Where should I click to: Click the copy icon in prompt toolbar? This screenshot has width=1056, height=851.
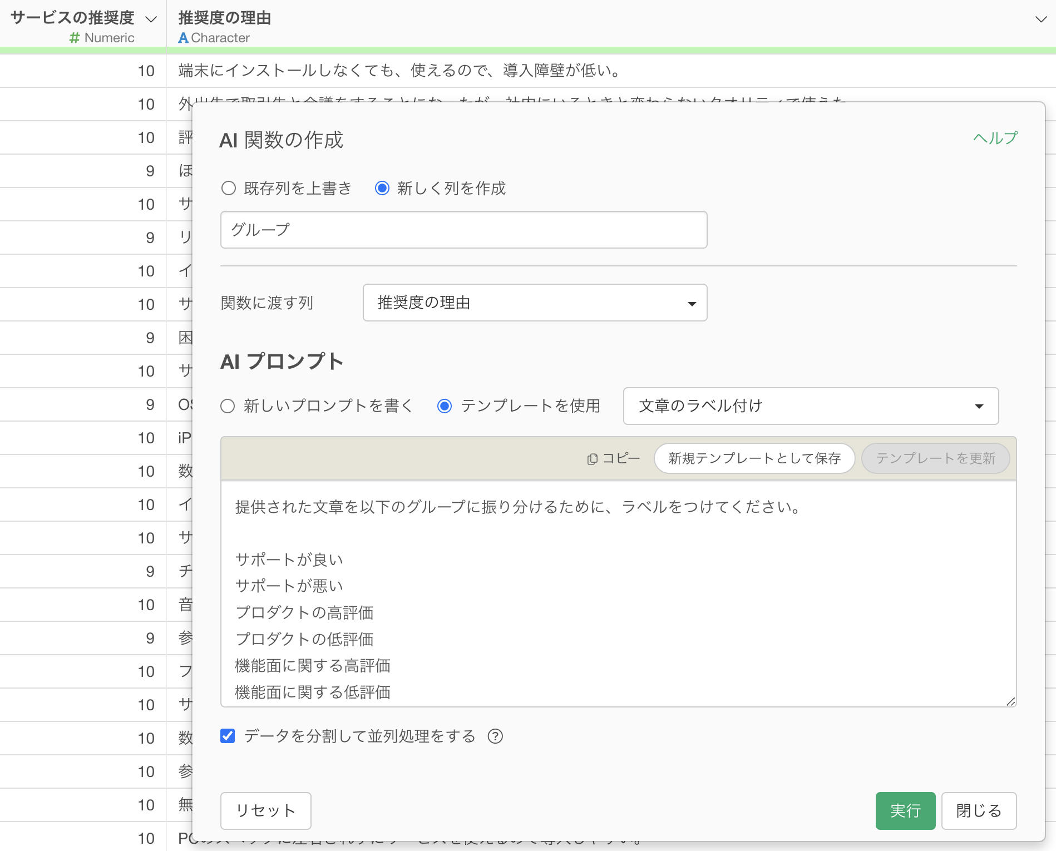tap(592, 459)
